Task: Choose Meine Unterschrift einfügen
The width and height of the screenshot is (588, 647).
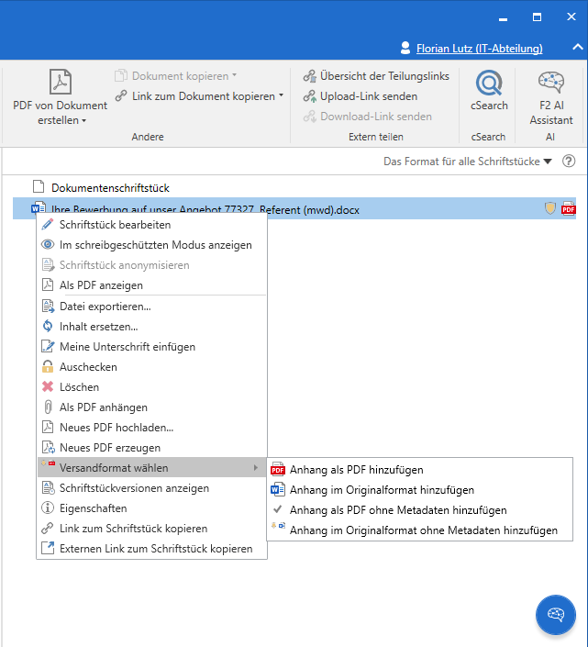Action: [x=128, y=347]
